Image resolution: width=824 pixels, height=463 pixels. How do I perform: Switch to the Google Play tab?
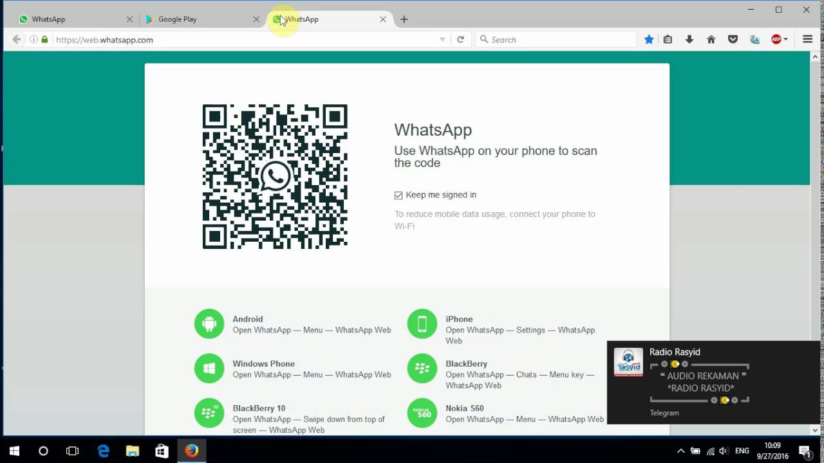point(202,19)
